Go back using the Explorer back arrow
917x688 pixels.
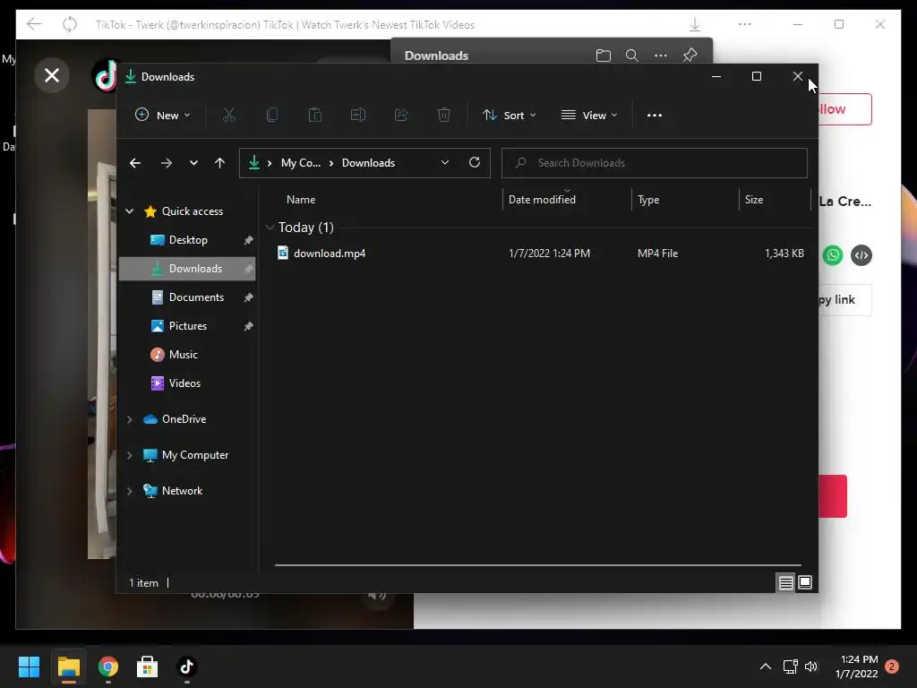pyautogui.click(x=135, y=163)
